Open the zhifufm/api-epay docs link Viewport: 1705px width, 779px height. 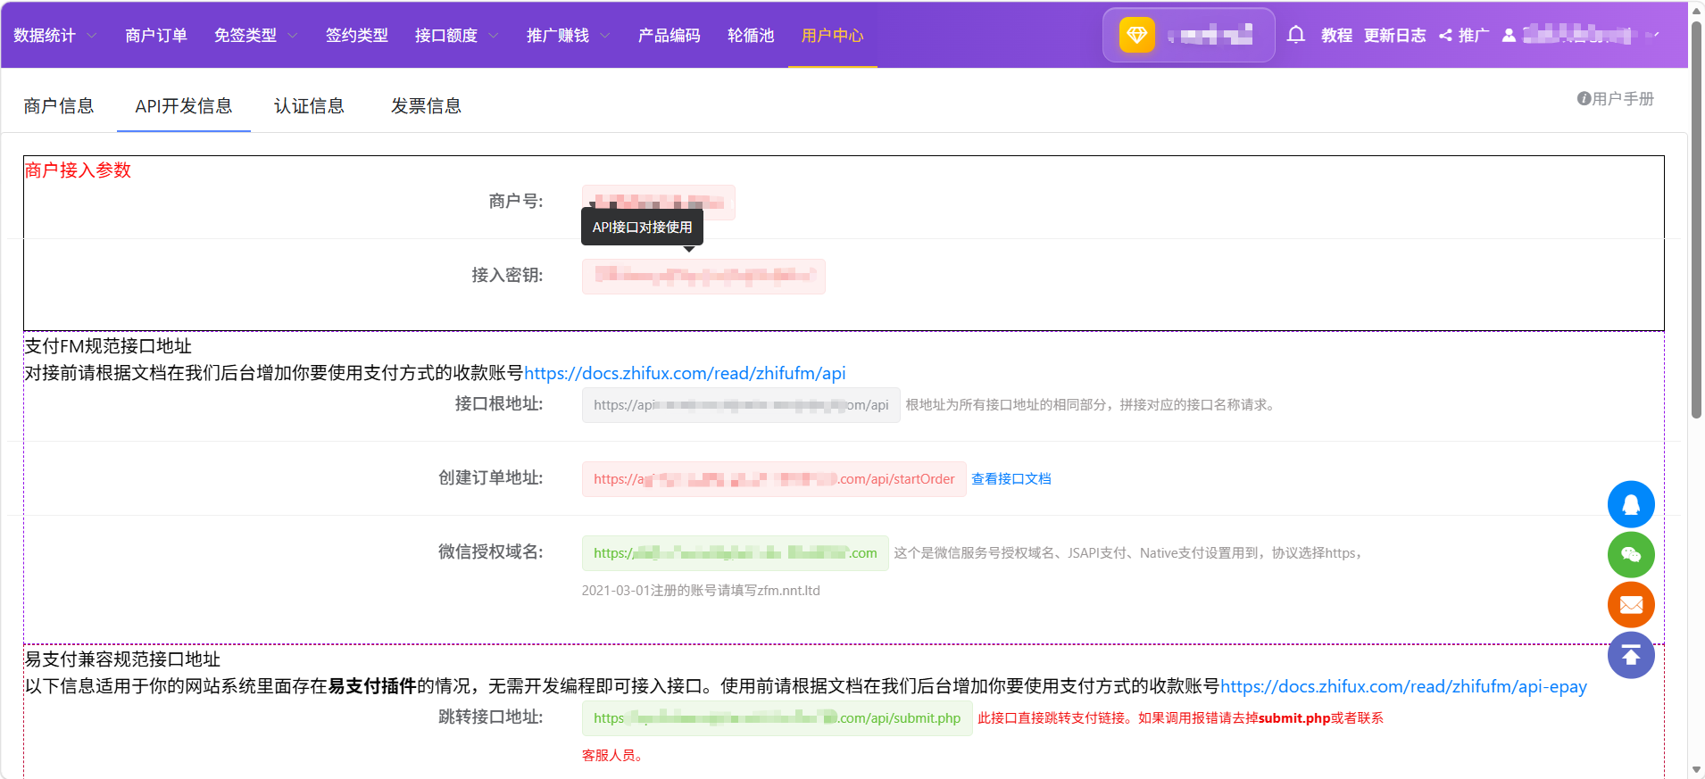1403,686
